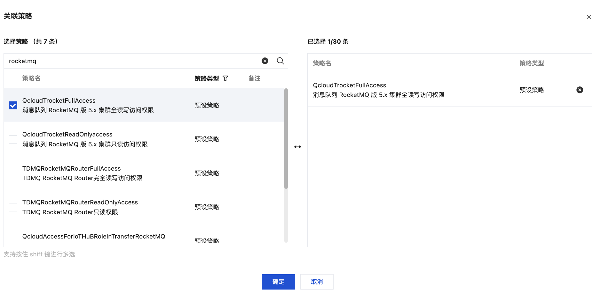Click the left list 策略名 column header
The height and width of the screenshot is (294, 600).
pyautogui.click(x=31, y=78)
